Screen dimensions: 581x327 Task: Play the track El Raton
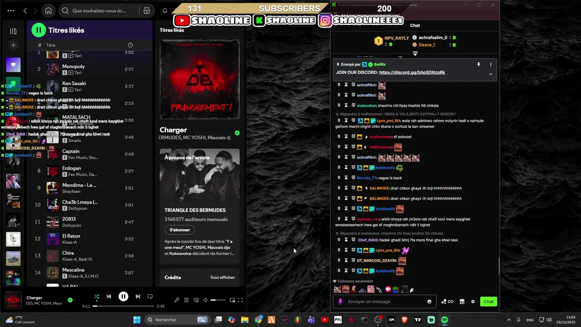(91, 239)
